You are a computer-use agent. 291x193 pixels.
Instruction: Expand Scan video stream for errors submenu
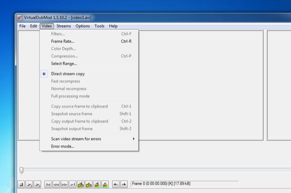pyautogui.click(x=90, y=139)
